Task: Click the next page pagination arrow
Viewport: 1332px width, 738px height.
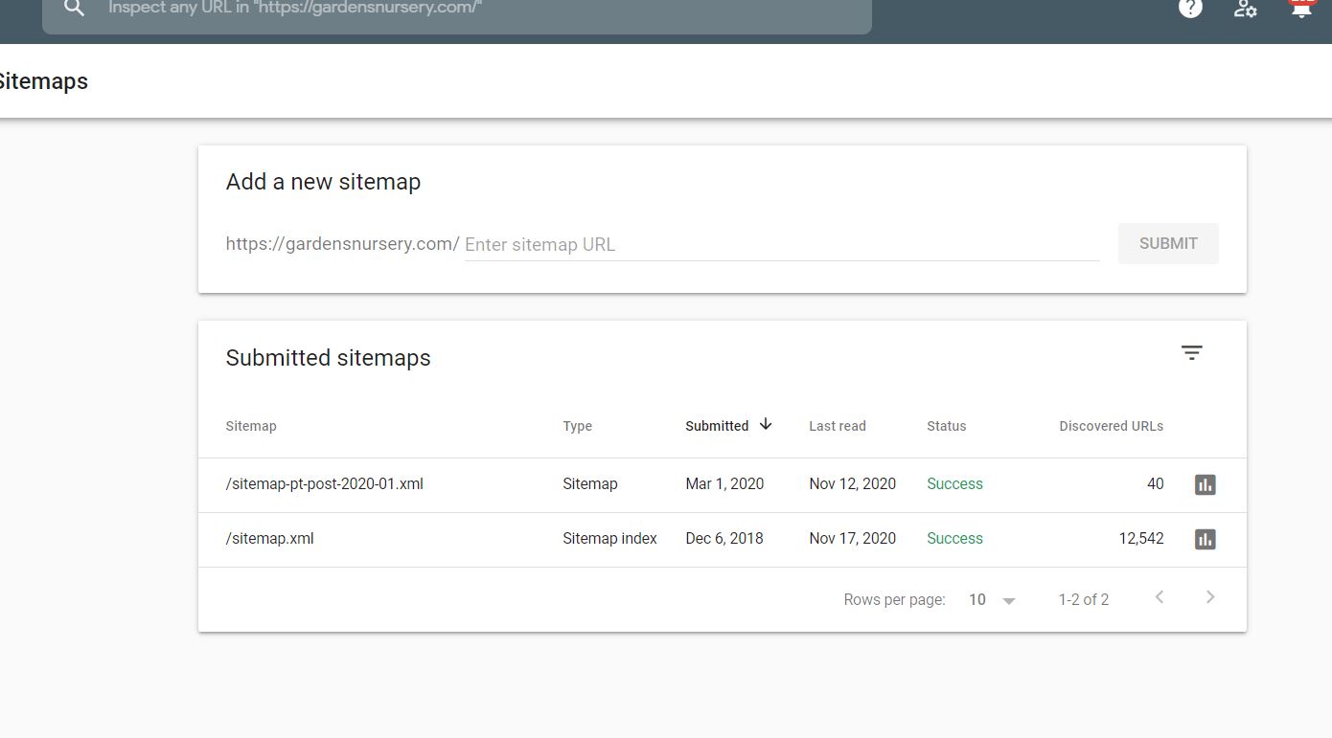Action: [x=1209, y=596]
